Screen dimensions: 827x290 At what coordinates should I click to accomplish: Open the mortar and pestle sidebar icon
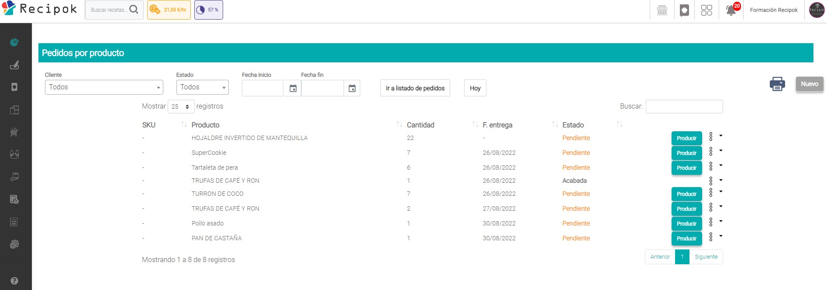point(14,65)
